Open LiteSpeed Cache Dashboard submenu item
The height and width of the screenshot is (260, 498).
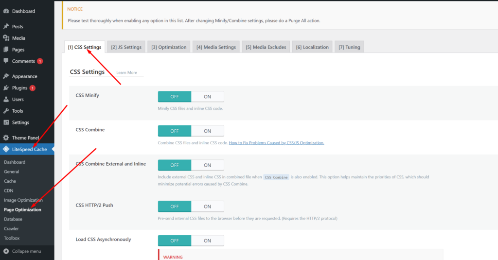point(15,162)
